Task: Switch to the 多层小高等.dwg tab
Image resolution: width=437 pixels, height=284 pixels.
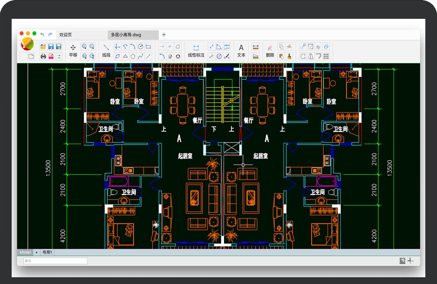Action: (126, 34)
